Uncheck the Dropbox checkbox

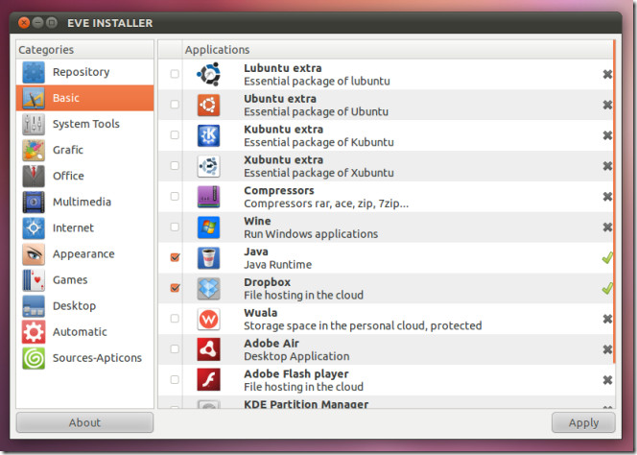(175, 288)
